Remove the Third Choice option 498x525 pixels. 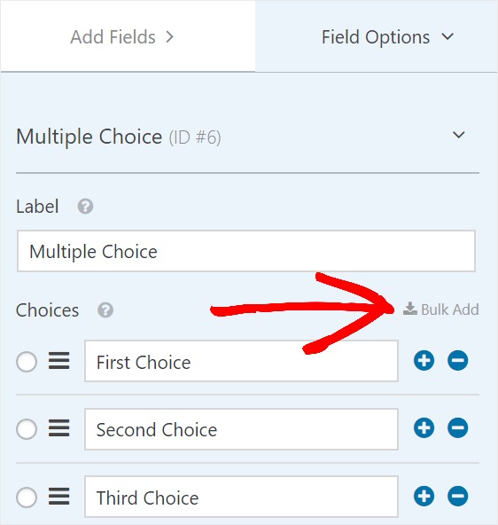coord(457,496)
